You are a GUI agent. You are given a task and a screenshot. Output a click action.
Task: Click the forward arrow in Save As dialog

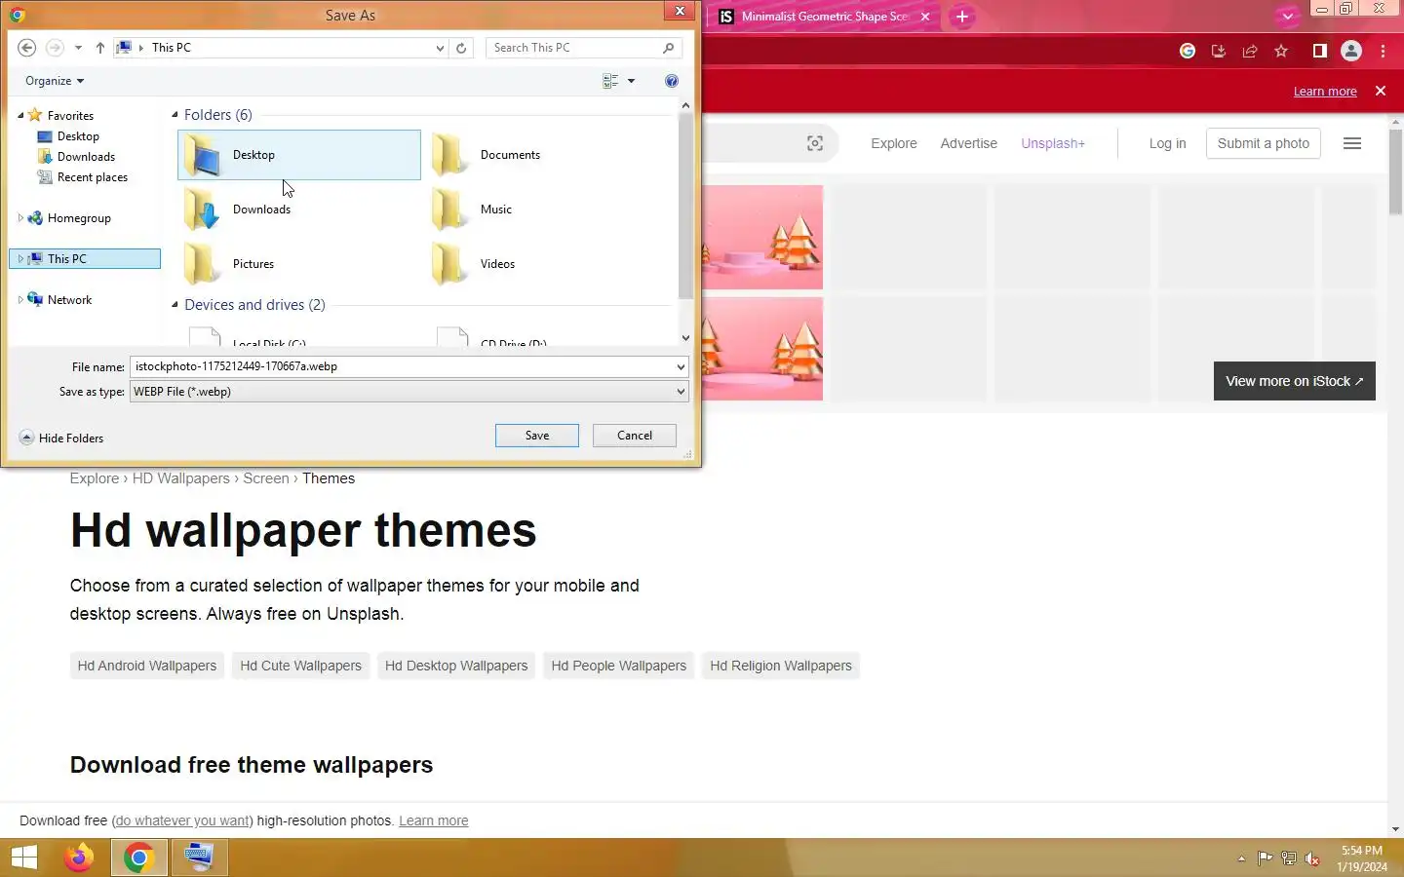pyautogui.click(x=55, y=48)
